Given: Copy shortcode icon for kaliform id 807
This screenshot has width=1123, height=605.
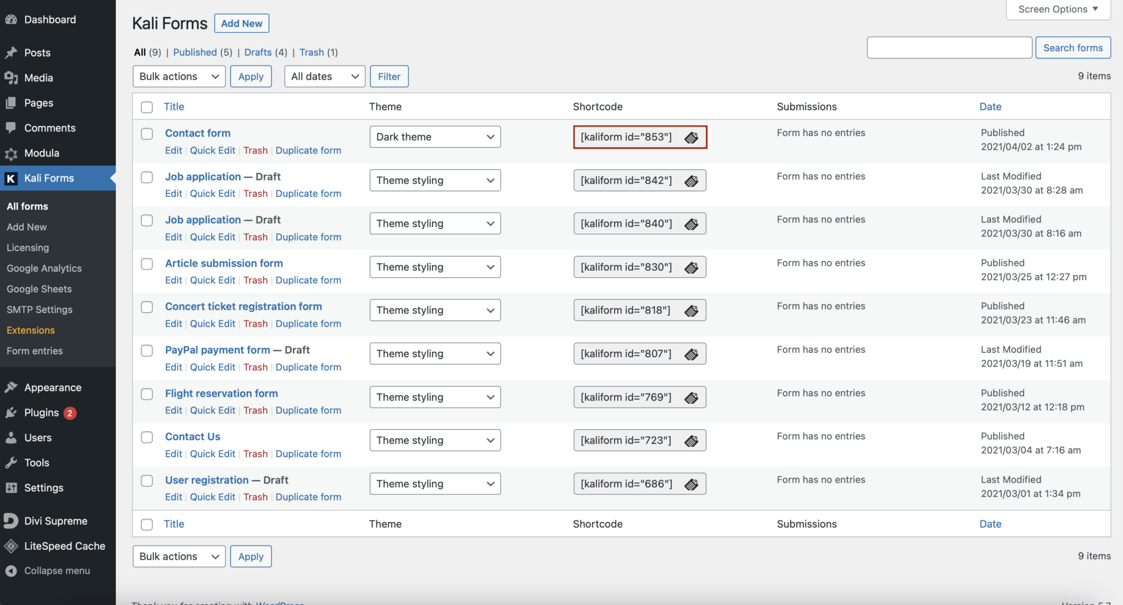Looking at the screenshot, I should click(691, 354).
